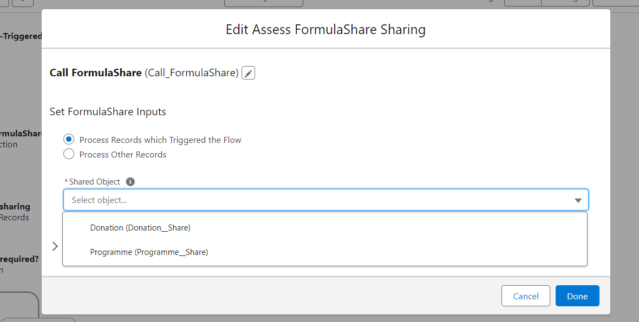Expand the collapsed side panel chevron
Viewport: 639px width, 322px height.
55,246
